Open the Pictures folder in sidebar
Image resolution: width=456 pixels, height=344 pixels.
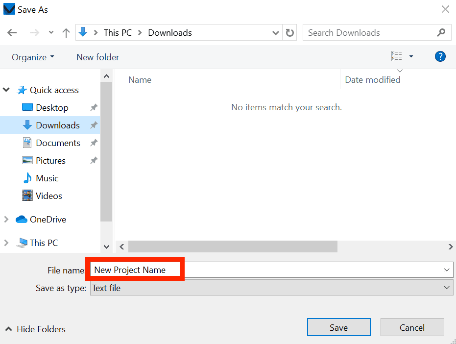point(51,160)
